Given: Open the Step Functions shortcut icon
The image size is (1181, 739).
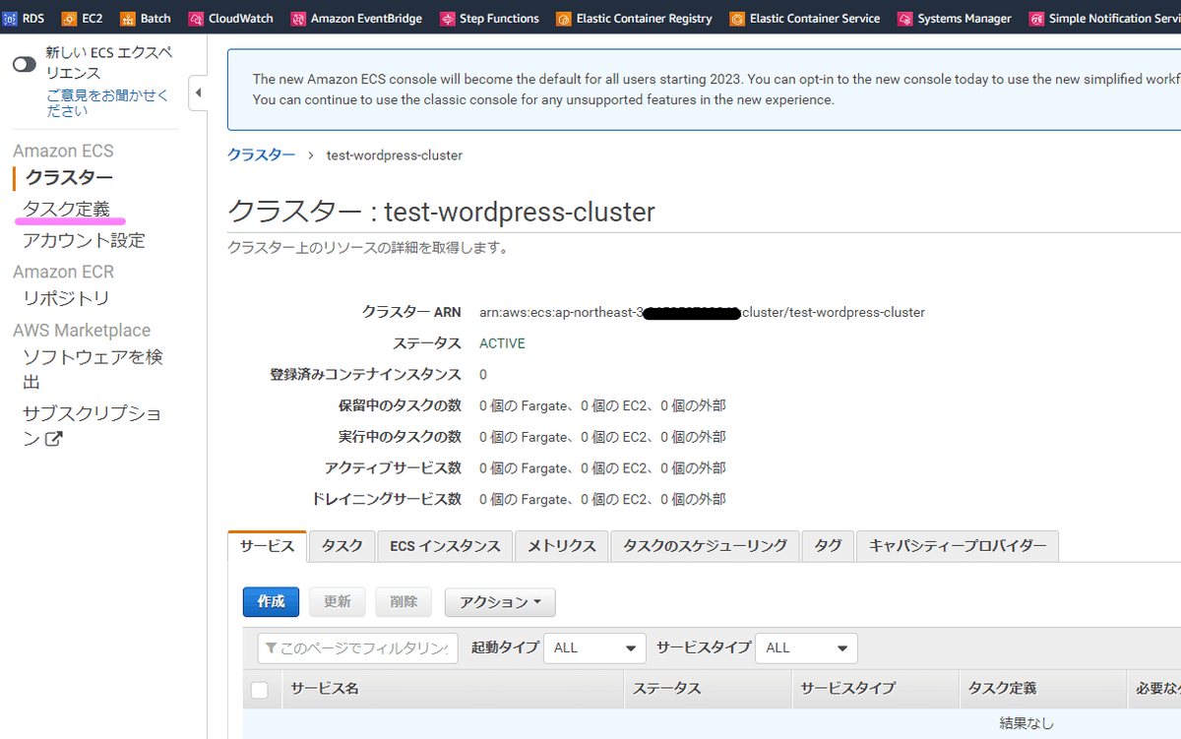Looking at the screenshot, I should [x=448, y=18].
